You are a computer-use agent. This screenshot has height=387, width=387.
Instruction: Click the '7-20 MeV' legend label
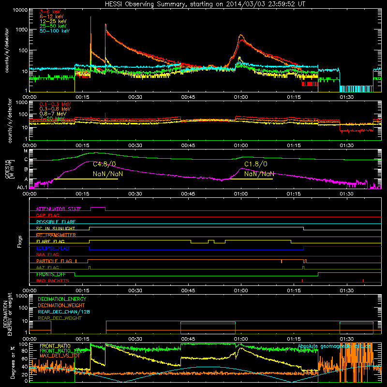click(x=52, y=119)
